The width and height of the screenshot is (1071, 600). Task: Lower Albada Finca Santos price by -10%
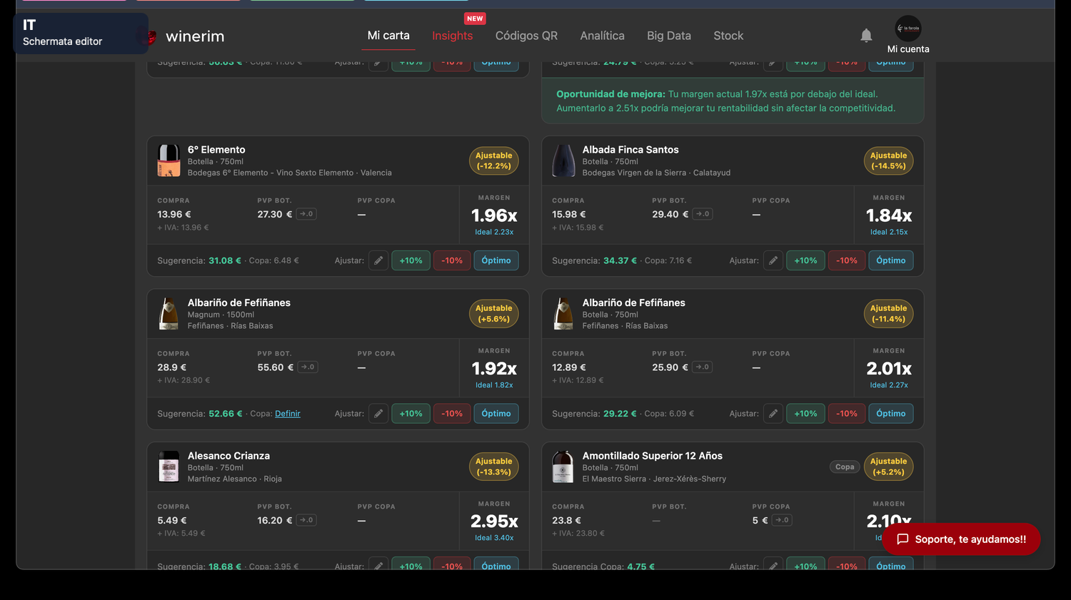[x=847, y=260]
